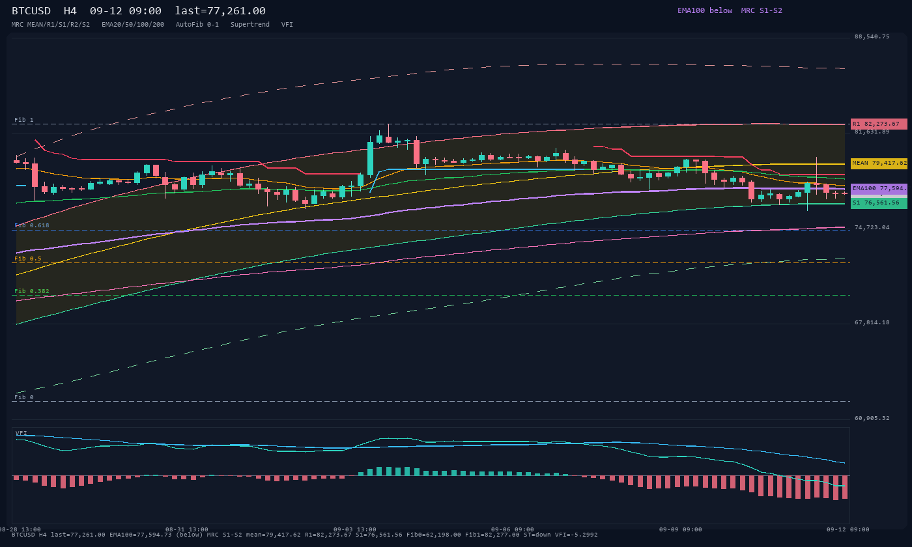Click the VFI panel label
Screen dimensions: 912x547
(x=21, y=433)
